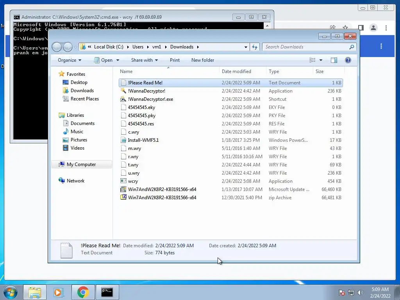Open the Music library

77,132
